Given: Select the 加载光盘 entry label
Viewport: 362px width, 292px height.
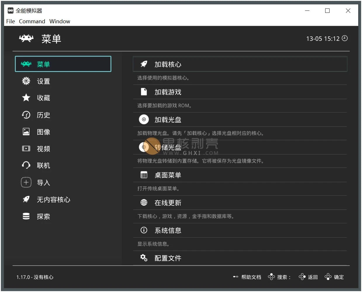Looking at the screenshot, I should coord(168,119).
